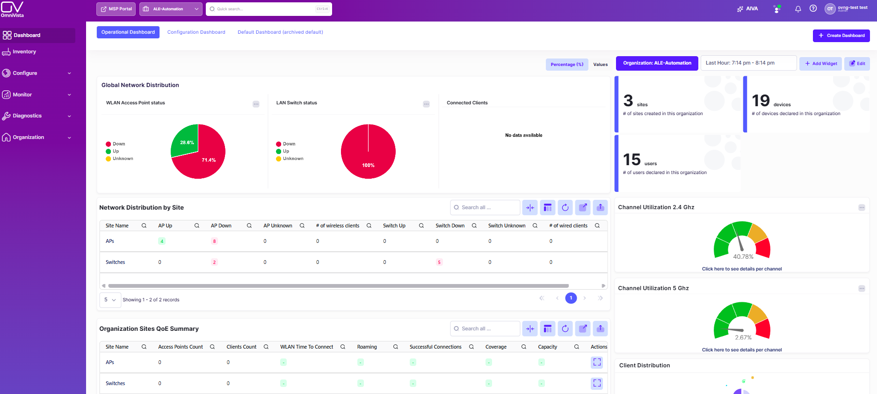The width and height of the screenshot is (877, 394).
Task: Open column chooser for Network Distribution by Site
Action: click(547, 207)
